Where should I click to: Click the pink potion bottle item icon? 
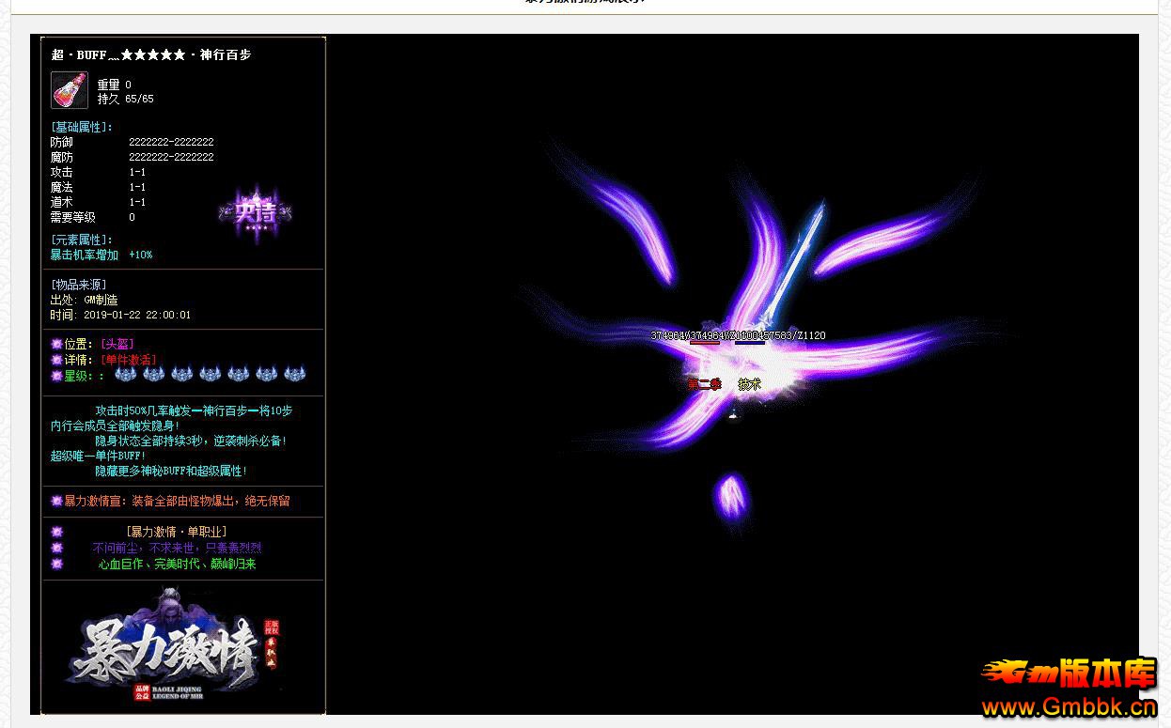pyautogui.click(x=69, y=90)
